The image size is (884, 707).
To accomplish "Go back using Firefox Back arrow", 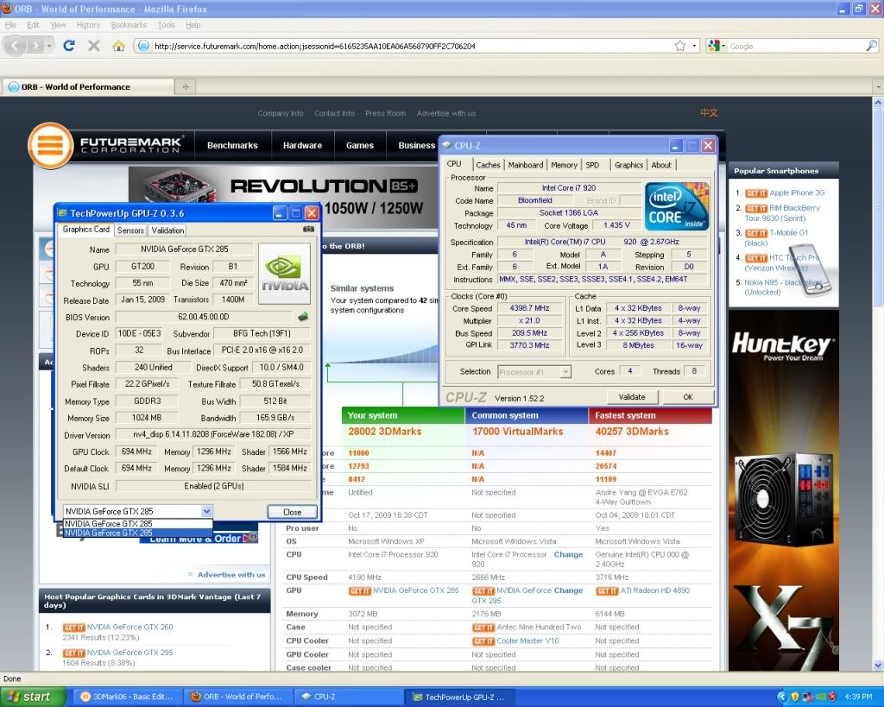I will 16,46.
